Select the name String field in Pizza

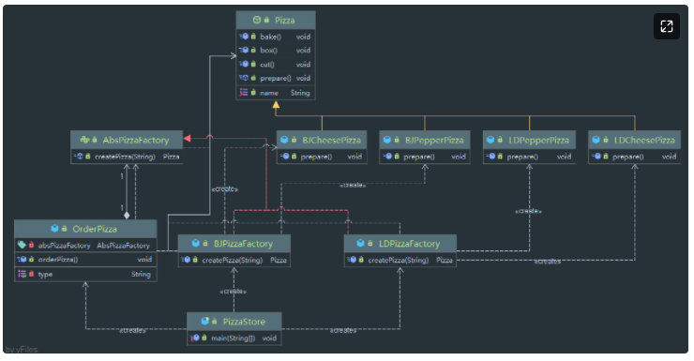[276, 93]
